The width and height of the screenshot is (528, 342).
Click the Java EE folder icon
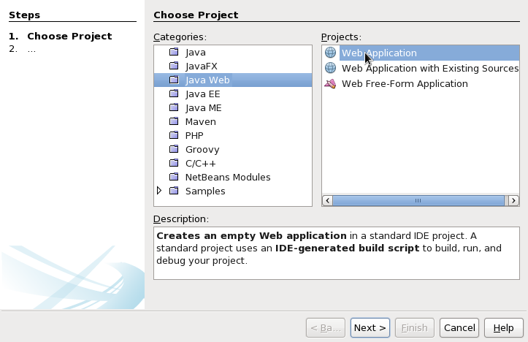pyautogui.click(x=174, y=94)
